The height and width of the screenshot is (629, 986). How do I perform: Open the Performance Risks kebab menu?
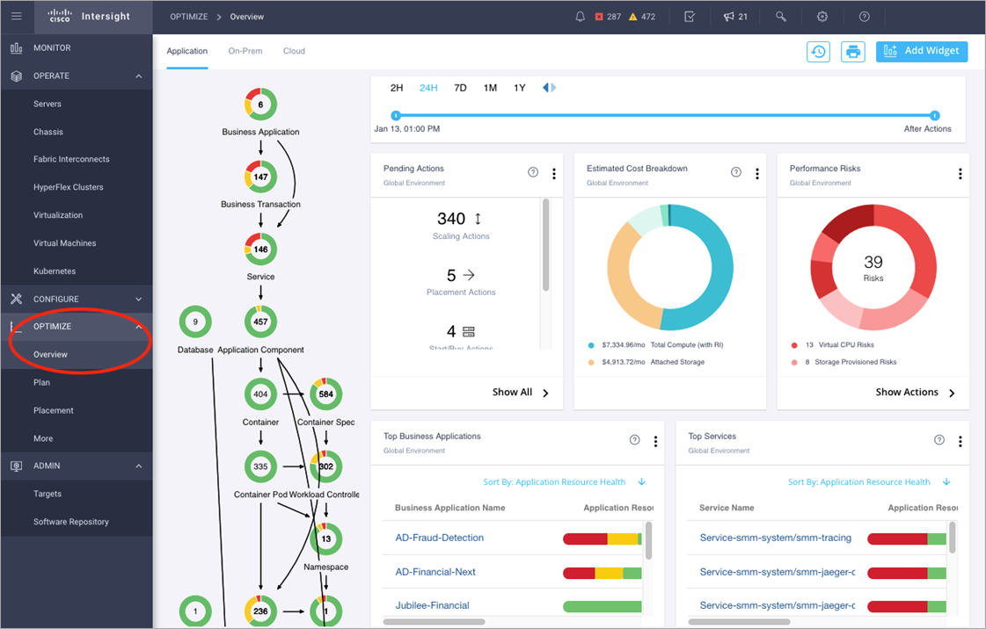(x=960, y=174)
